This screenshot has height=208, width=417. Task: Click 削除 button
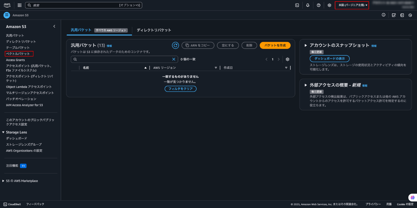coord(249,45)
